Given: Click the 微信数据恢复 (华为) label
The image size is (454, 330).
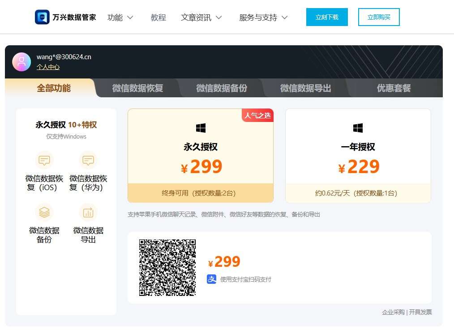Looking at the screenshot, I should (88, 183).
